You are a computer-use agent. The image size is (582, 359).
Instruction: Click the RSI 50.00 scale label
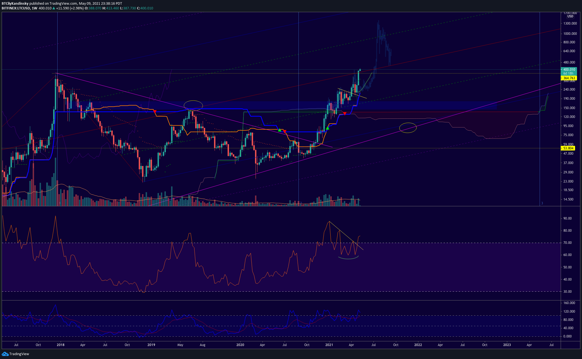coord(567,267)
